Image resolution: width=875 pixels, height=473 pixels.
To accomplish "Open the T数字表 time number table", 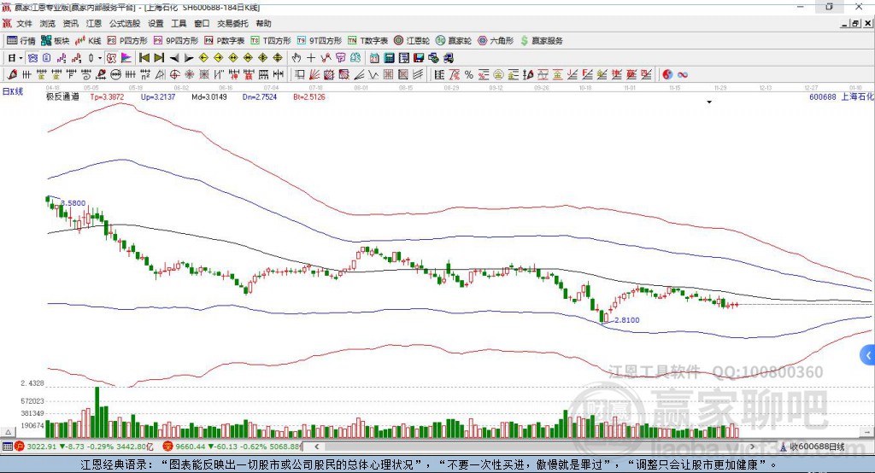I will (x=367, y=41).
